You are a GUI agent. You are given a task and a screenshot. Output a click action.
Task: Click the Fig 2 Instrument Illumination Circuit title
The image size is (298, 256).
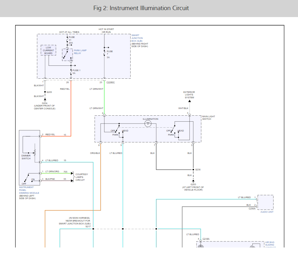[141, 8]
